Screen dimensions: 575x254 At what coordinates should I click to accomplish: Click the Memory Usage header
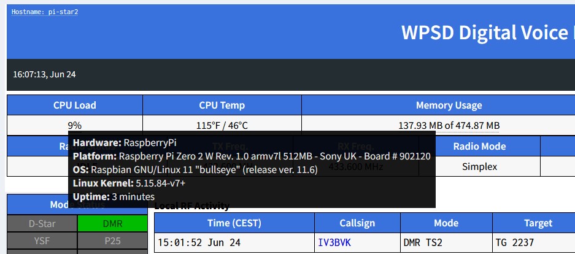(449, 106)
